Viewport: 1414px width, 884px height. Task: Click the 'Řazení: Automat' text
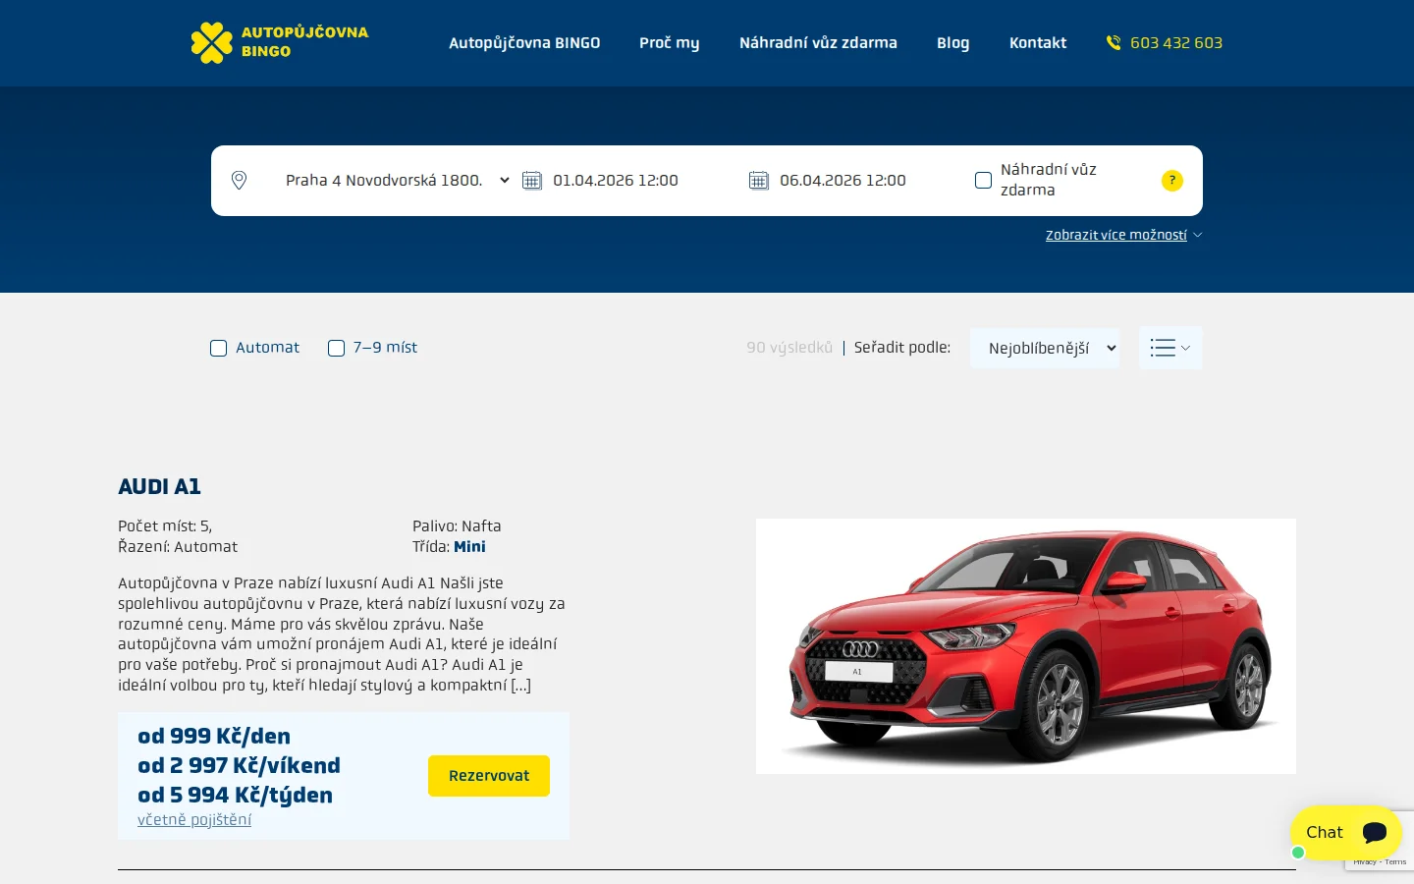tap(178, 546)
